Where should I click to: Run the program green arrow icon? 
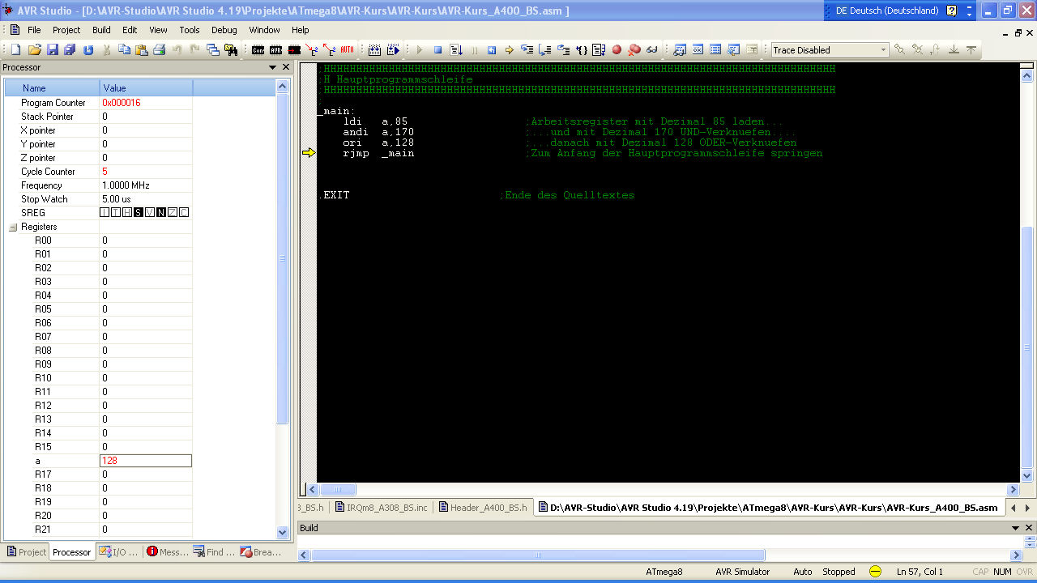420,49
